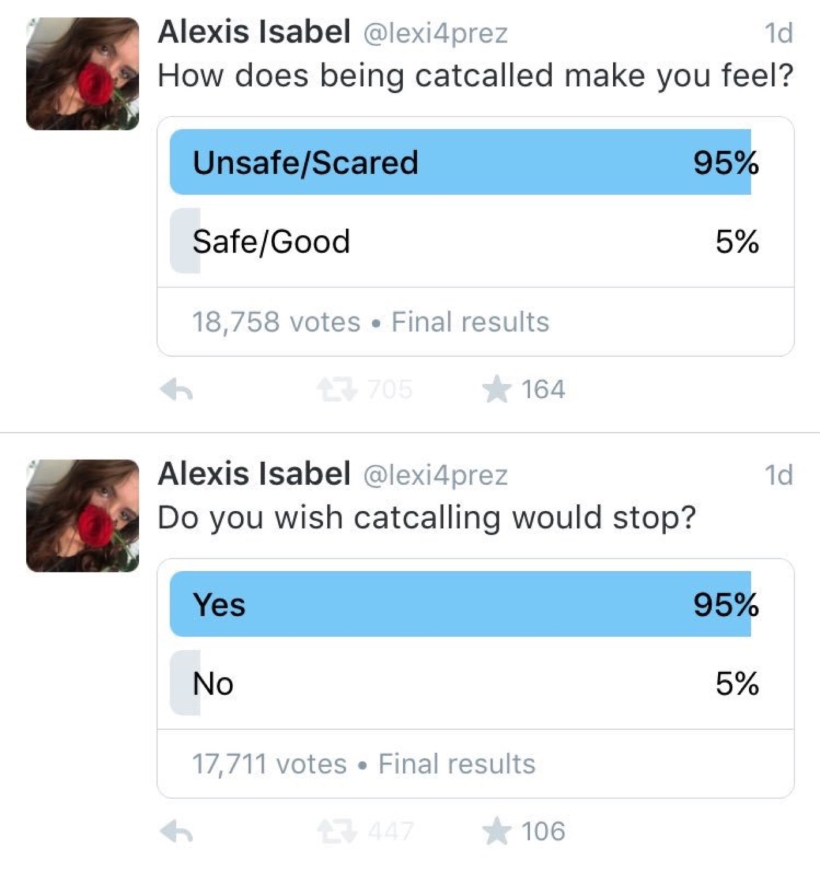Retweet the catcalled feelings poll tweet
Screen dimensions: 820x872
(337, 389)
